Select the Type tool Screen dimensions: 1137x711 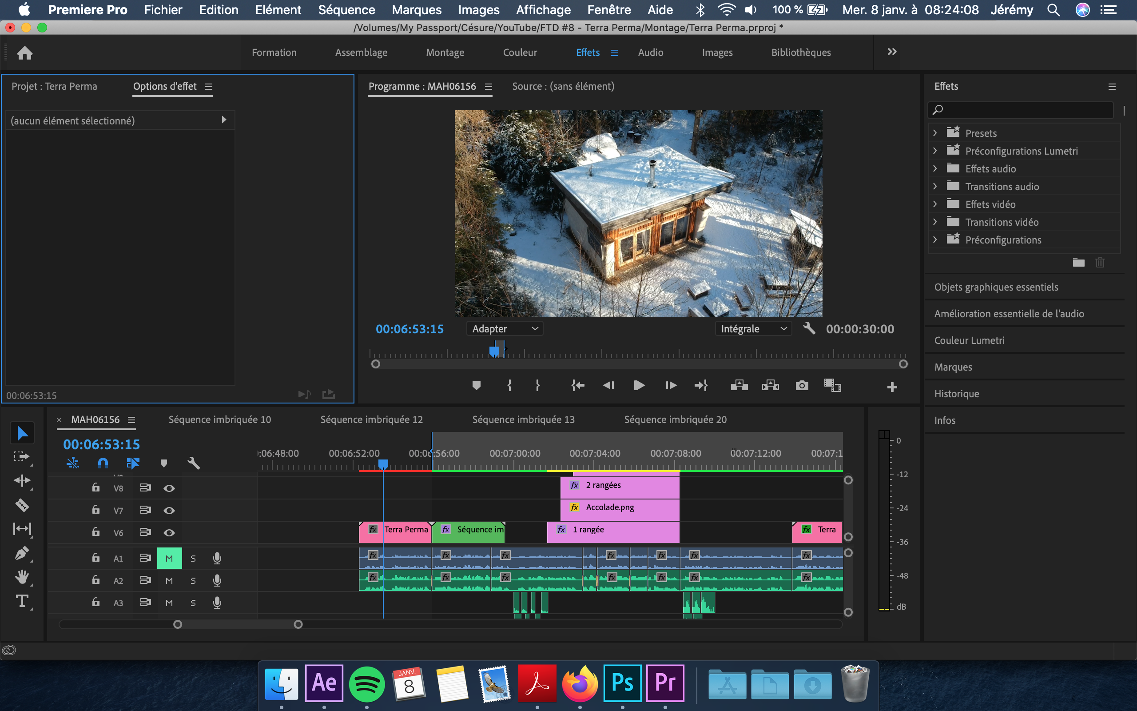click(22, 601)
